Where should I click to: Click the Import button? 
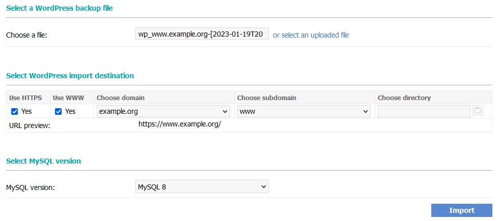[462, 210]
